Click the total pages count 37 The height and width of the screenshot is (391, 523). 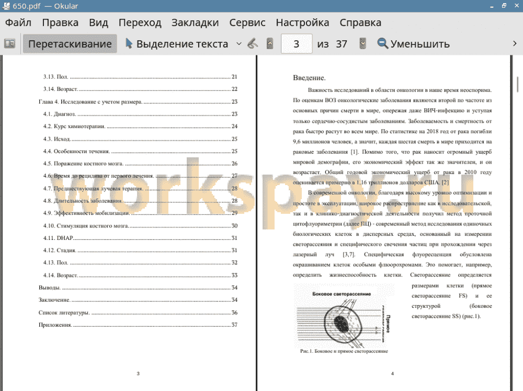tap(341, 44)
